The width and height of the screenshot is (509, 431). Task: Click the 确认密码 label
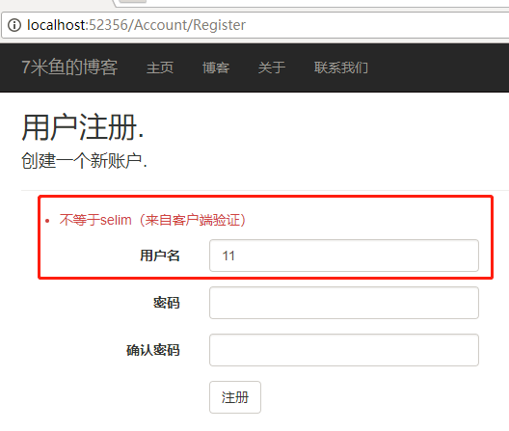(x=153, y=350)
